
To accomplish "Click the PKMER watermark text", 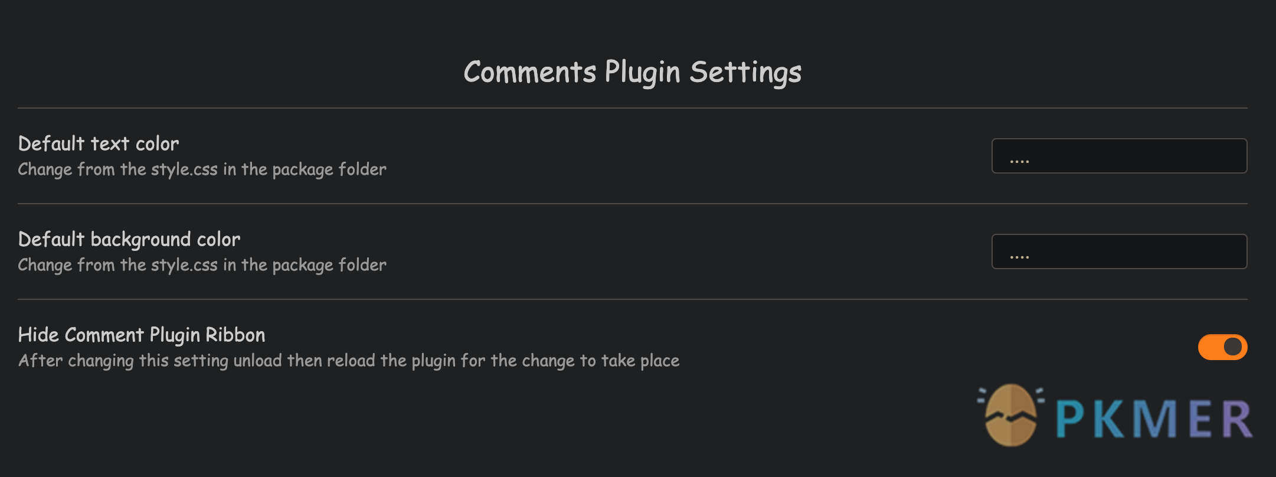I will (x=1153, y=419).
